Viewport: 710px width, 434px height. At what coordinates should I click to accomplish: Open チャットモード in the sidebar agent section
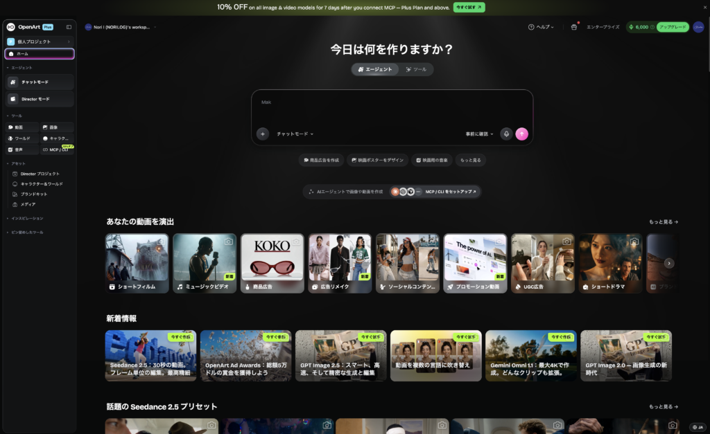[40, 82]
